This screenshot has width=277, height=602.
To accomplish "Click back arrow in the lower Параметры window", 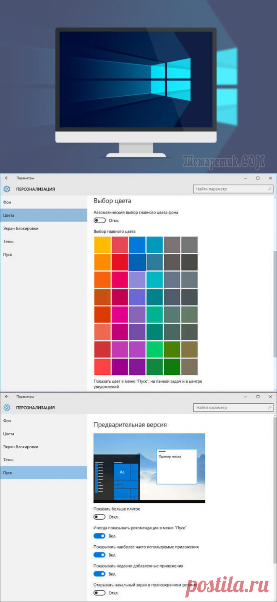I will point(7,397).
